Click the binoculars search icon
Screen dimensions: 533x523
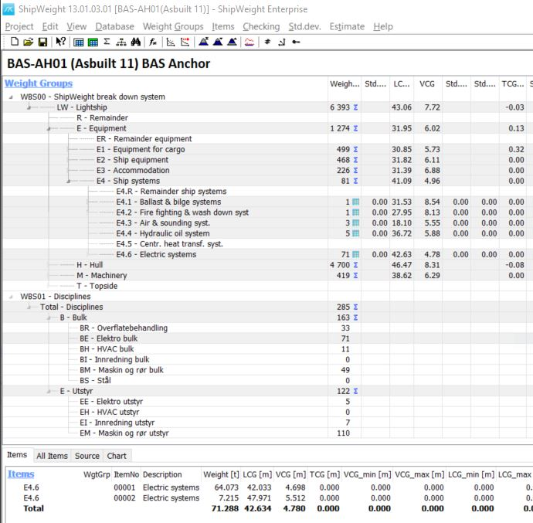136,42
